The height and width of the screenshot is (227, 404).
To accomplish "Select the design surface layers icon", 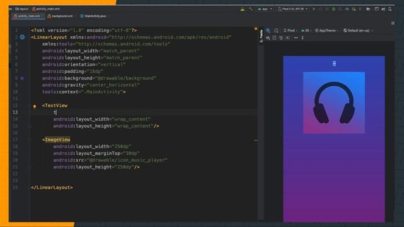I will pyautogui.click(x=268, y=30).
